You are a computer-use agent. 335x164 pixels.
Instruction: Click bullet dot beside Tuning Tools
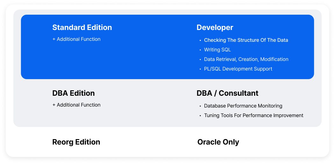point(200,116)
